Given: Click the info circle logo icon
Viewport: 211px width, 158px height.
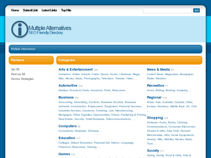Looking at the screenshot, I should [20, 29].
